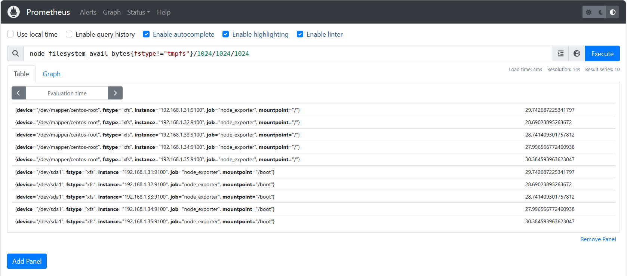
Task: Switch to the dark theme moon icon
Action: (601, 12)
